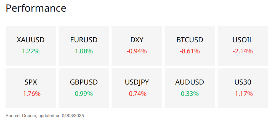
Task: Select the US30 tile
Action: [243, 88]
